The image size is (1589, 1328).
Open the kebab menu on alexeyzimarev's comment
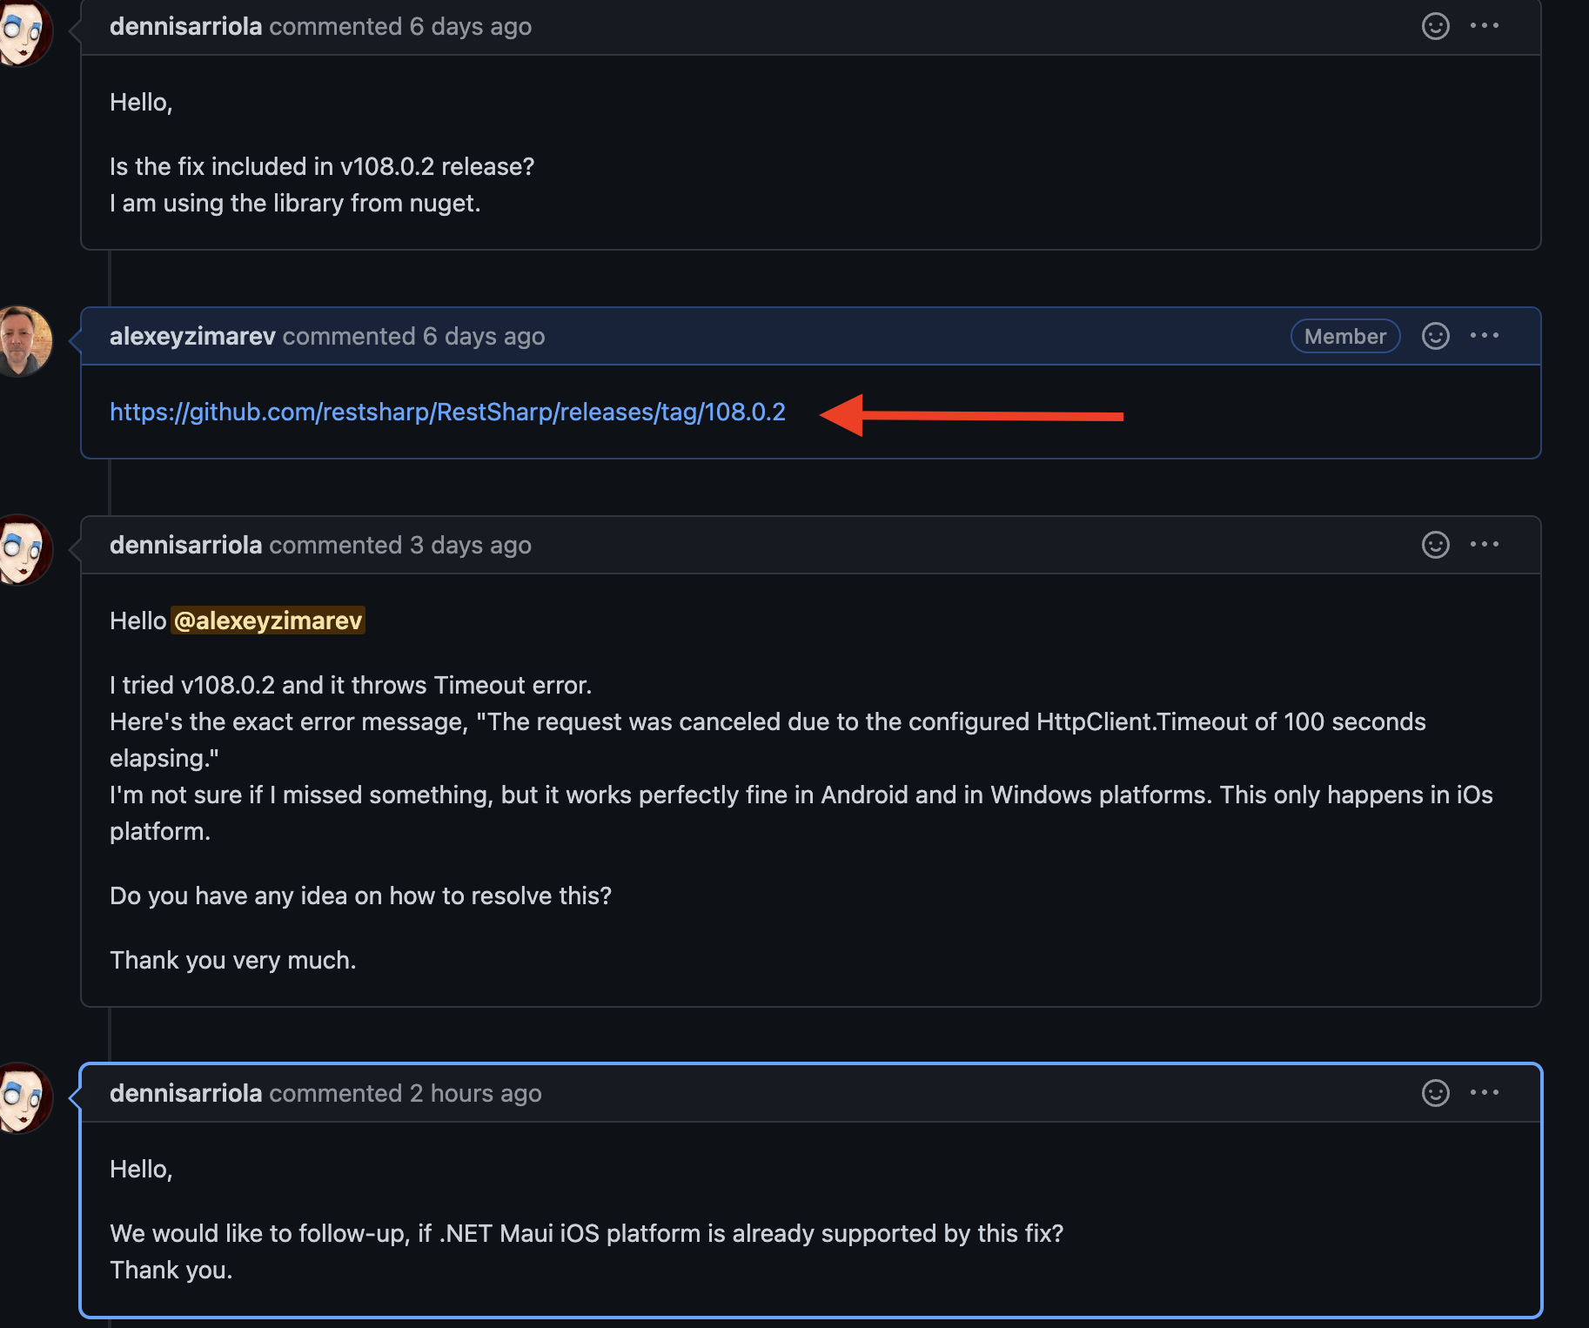click(x=1485, y=336)
